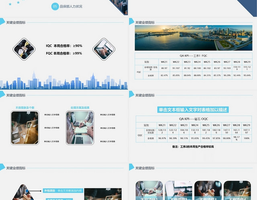Select the 备注：工序2的本周生产合格率较高 note

[193, 147]
